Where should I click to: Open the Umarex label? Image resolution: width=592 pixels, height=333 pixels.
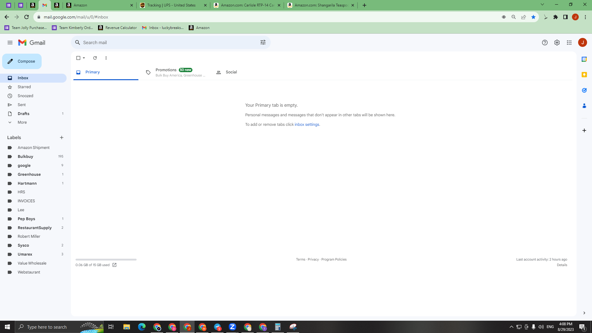coord(33,254)
